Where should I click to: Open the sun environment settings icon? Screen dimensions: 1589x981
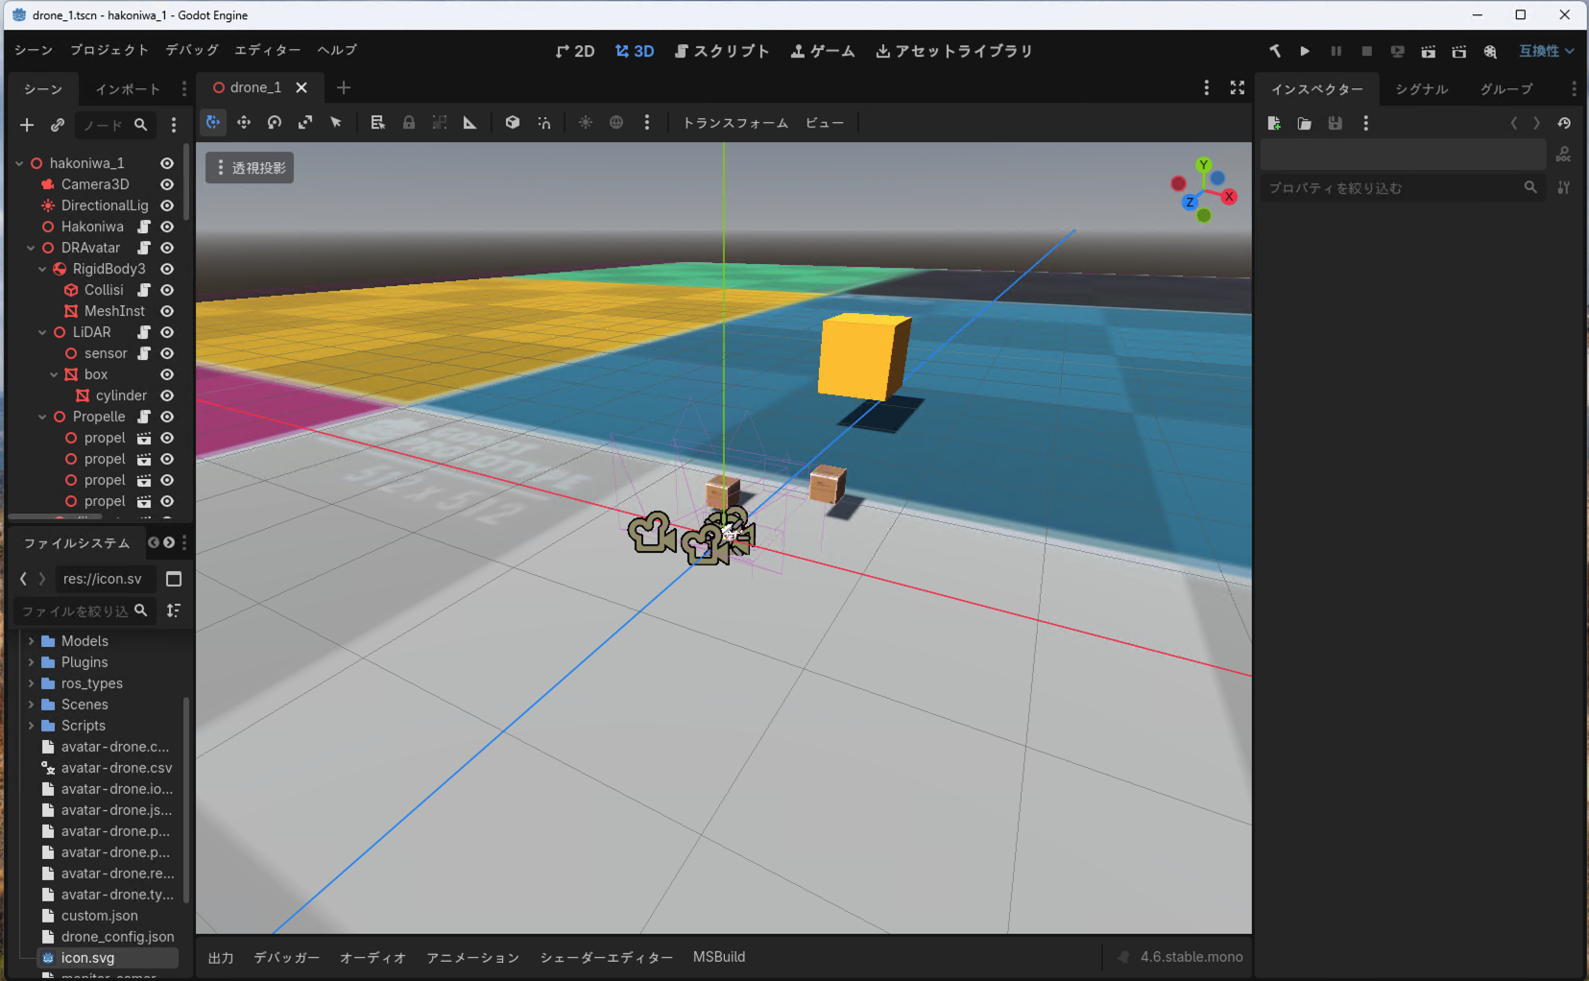[x=585, y=123]
